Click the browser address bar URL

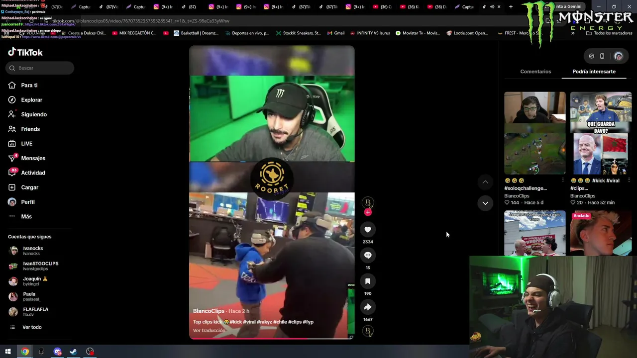tap(141, 21)
